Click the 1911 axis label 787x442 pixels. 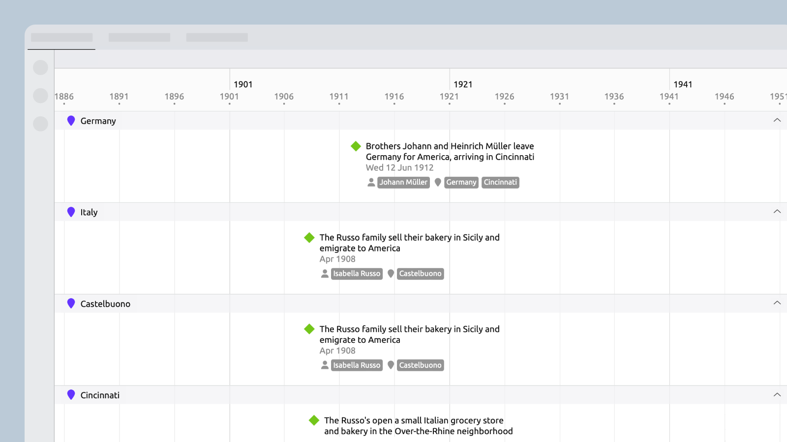tap(339, 97)
